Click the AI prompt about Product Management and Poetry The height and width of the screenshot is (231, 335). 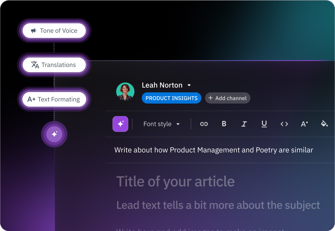pos(213,150)
